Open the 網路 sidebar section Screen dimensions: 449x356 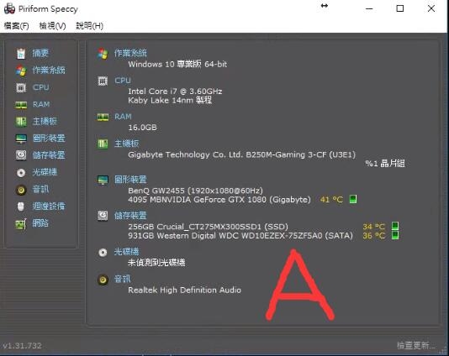pyautogui.click(x=40, y=223)
